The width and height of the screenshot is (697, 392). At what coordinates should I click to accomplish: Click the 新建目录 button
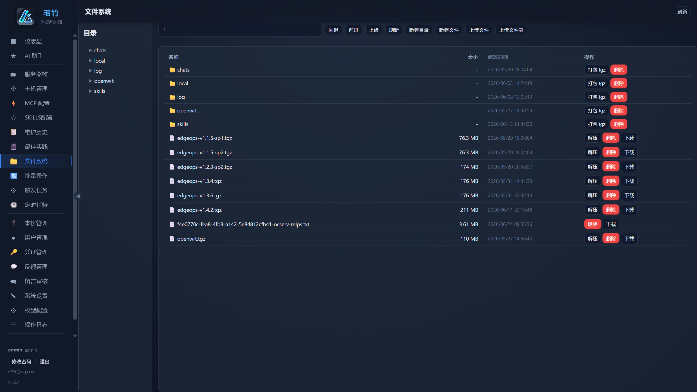419,30
